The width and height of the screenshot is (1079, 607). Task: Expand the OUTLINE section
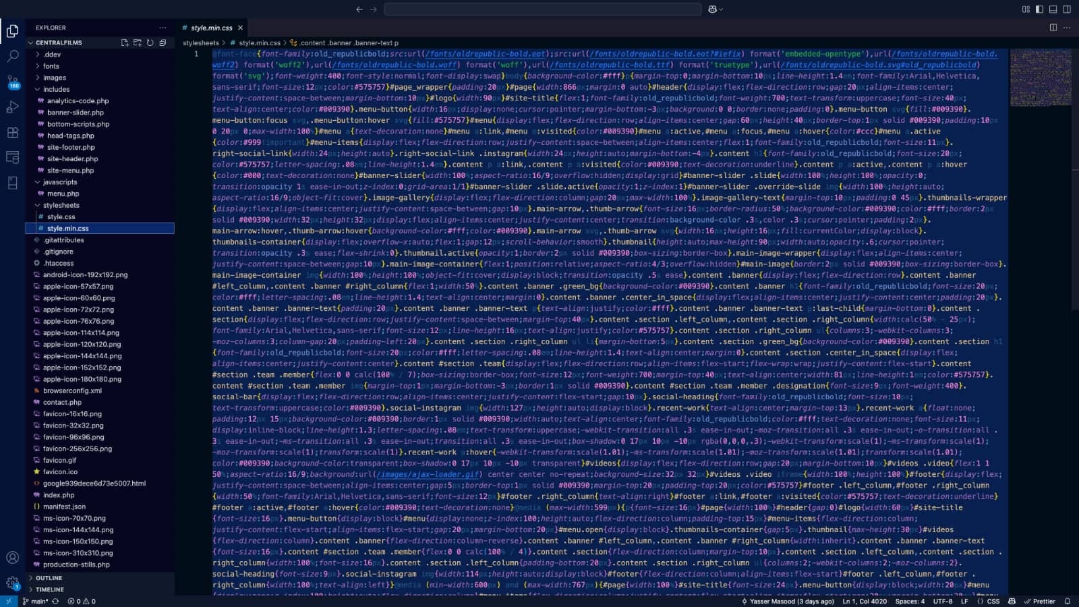point(49,578)
